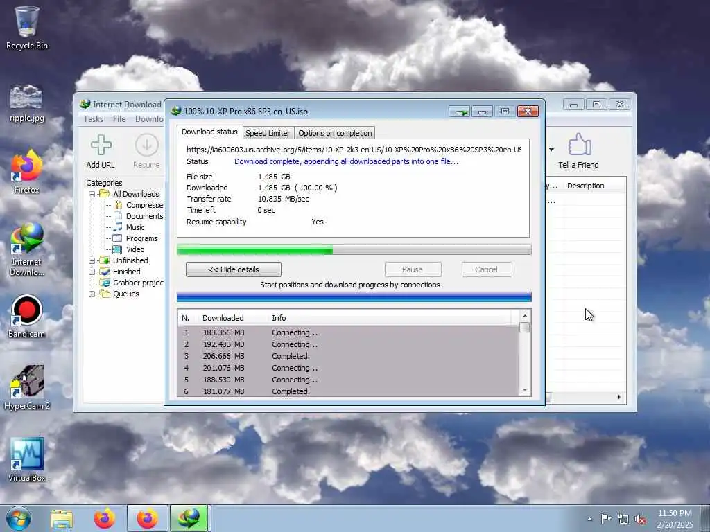Open the Options on completion tab
Viewport: 710px width, 532px height.
click(x=335, y=133)
